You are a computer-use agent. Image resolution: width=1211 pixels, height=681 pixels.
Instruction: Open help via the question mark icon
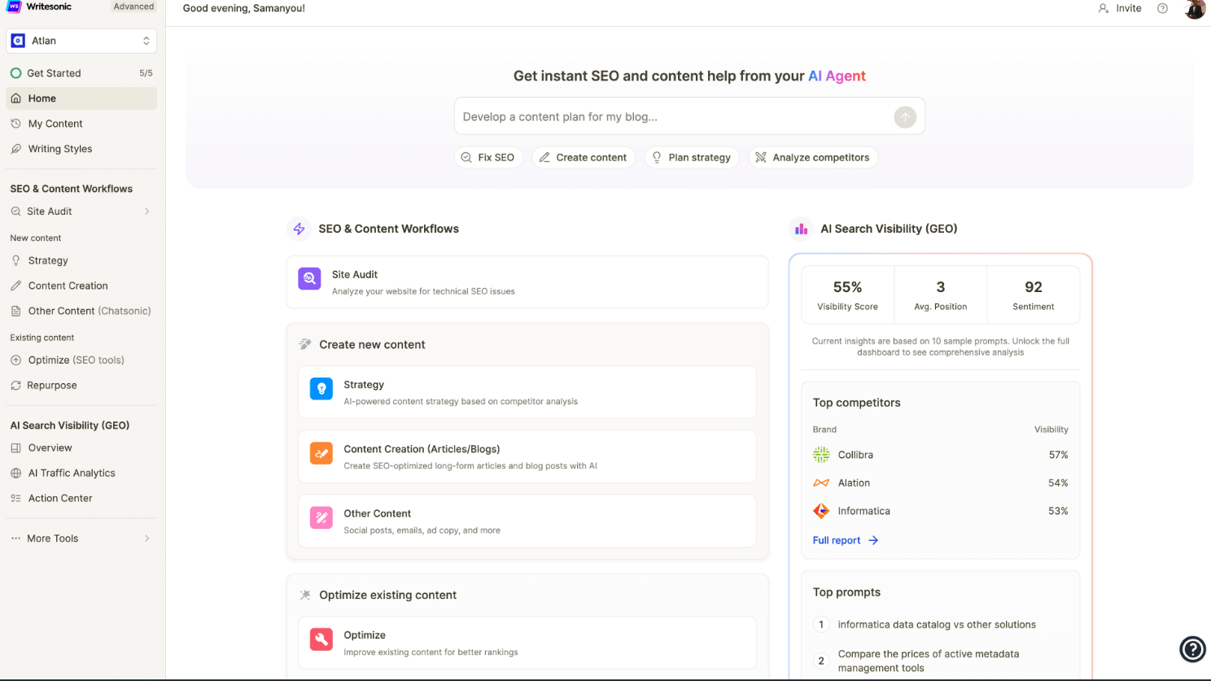(x=1162, y=8)
